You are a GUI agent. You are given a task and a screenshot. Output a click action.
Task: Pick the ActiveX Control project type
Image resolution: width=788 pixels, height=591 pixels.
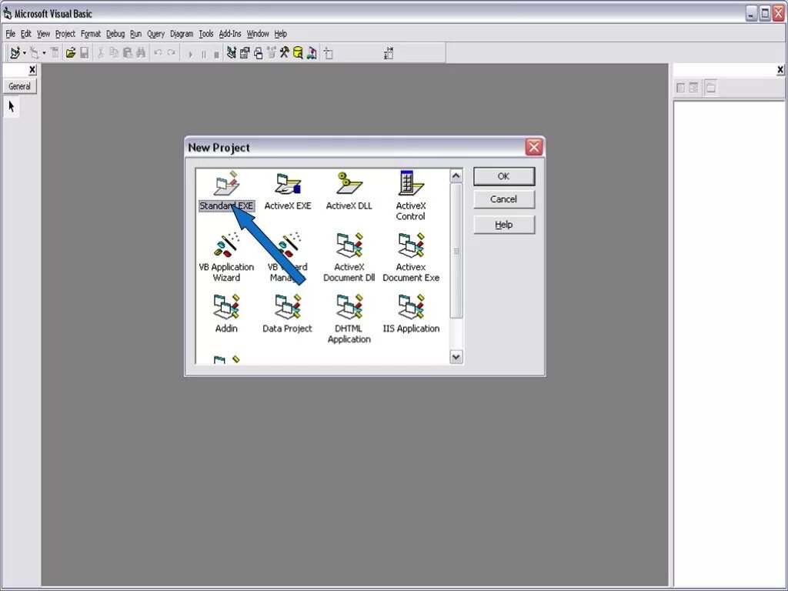click(x=411, y=196)
